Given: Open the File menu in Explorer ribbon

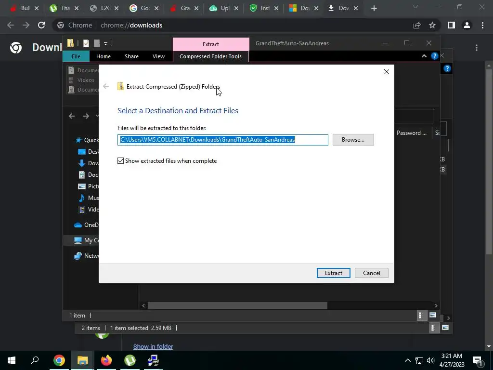Looking at the screenshot, I should coord(76,56).
